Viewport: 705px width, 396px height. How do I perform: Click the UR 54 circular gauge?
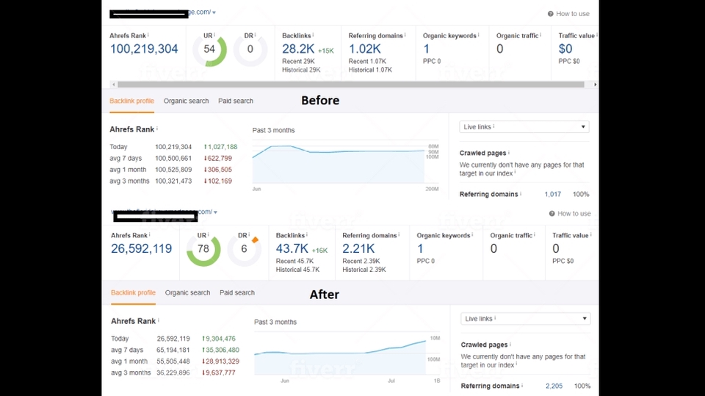pyautogui.click(x=209, y=49)
